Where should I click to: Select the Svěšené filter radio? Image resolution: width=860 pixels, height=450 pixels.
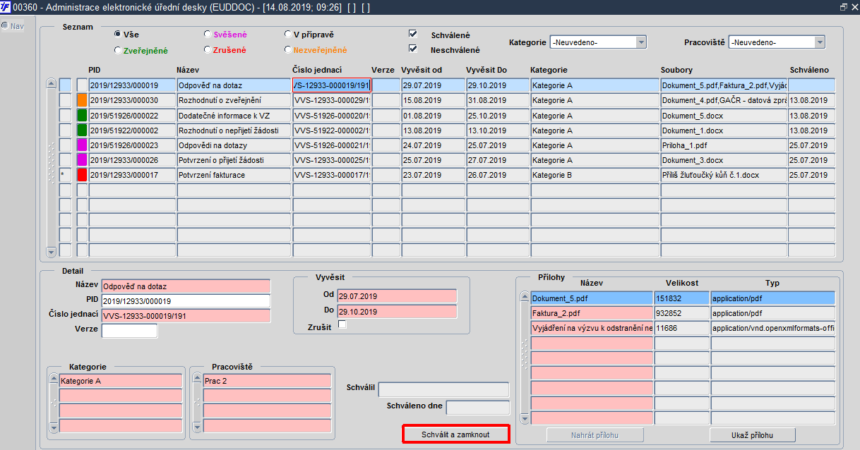(207, 34)
